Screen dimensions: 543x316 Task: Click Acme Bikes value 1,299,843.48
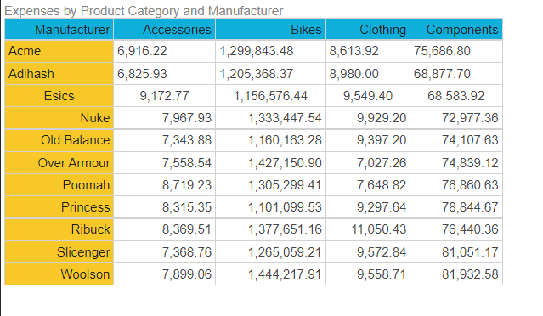tap(271, 51)
